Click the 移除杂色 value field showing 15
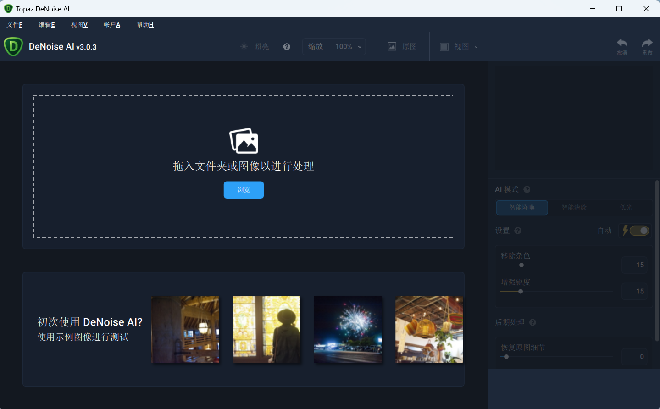 [x=635, y=265]
